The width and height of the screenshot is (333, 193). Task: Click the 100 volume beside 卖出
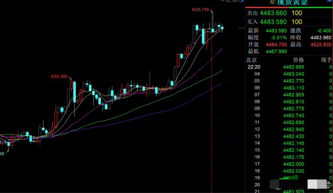(297, 13)
